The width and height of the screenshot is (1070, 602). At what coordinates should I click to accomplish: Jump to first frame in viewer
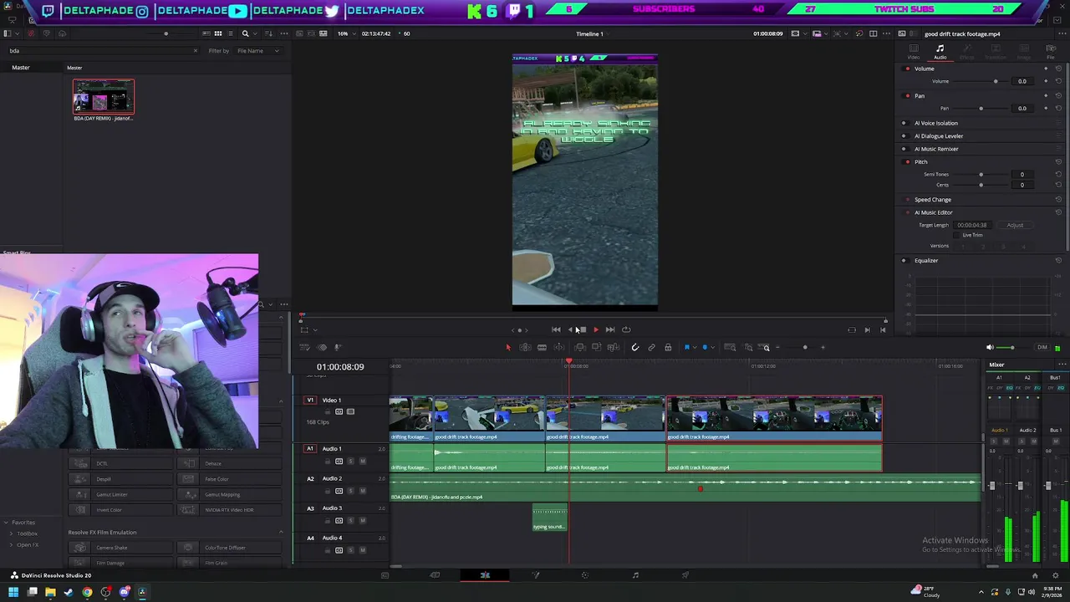pos(556,329)
